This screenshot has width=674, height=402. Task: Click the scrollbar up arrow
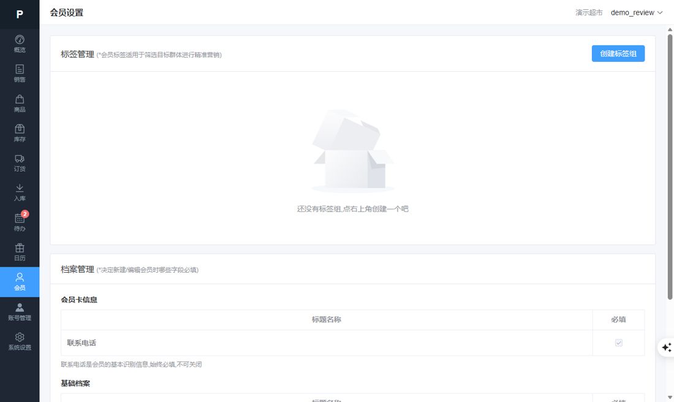coord(670,29)
